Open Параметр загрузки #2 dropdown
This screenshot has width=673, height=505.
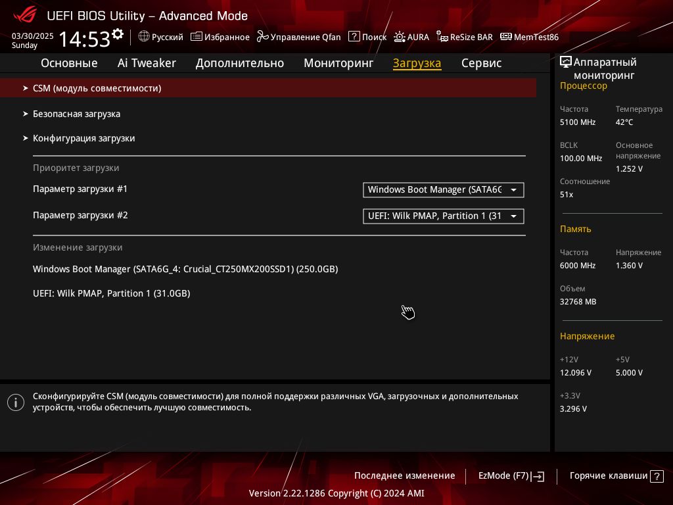[x=444, y=216]
